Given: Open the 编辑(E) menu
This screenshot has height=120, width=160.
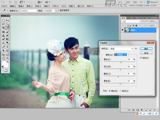Looking at the screenshot, I should point(13,6).
